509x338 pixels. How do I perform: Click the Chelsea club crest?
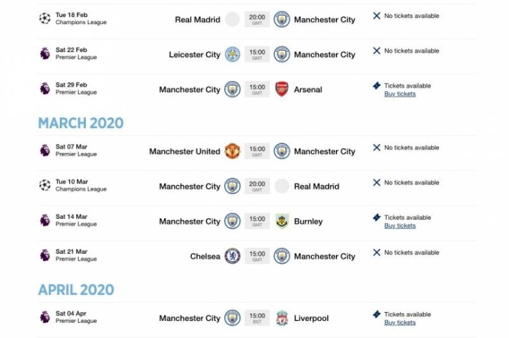tap(232, 256)
